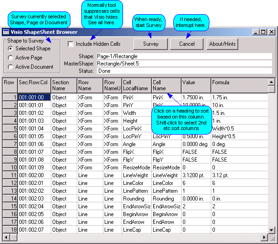
Task: Select the cell 001:001:09
Action: (34, 168)
